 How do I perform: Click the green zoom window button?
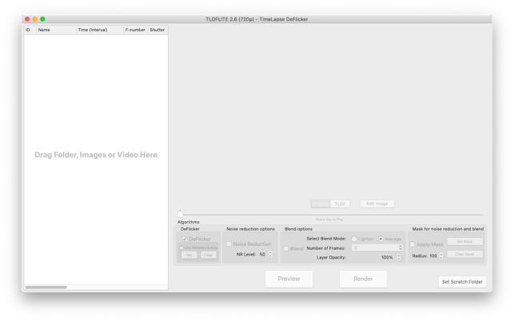point(42,19)
